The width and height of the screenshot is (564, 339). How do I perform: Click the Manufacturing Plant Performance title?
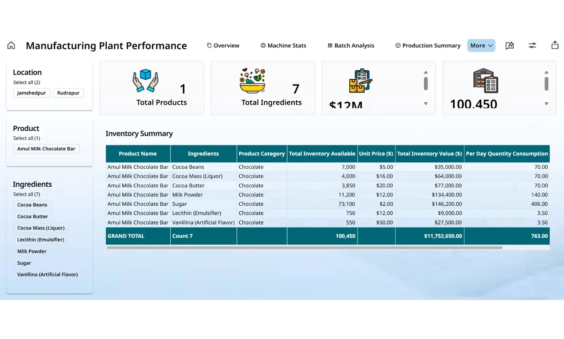[x=106, y=46]
